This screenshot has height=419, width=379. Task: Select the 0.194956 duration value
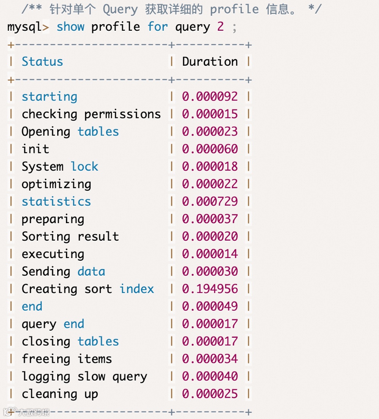(x=210, y=289)
